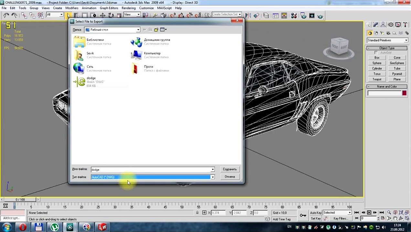The image size is (411, 232).
Task: Click the uTorrent icon in the taskbar
Action: pos(54,227)
